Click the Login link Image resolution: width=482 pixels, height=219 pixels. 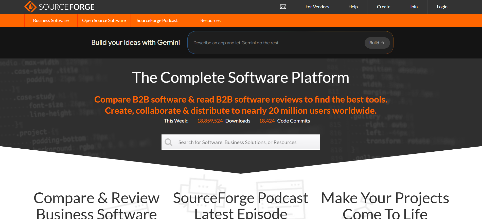(x=442, y=7)
